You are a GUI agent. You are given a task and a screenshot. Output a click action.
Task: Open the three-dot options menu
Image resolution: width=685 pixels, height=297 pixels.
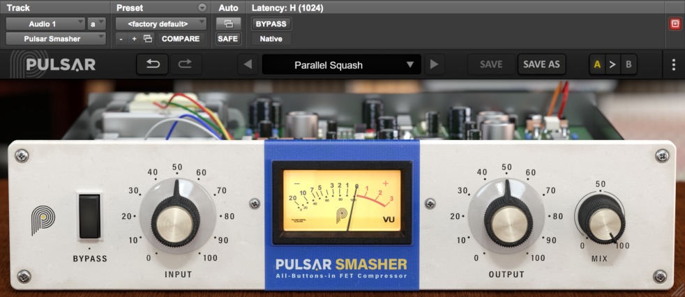(673, 65)
